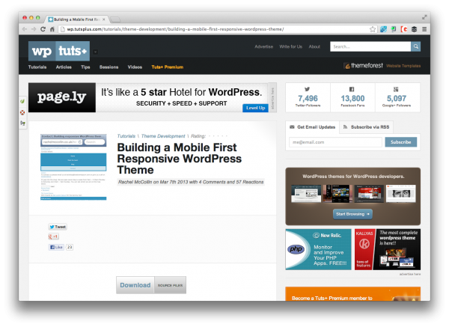Open the blue globe extension icon
Viewport: 449px width, 327px height.
(383, 29)
